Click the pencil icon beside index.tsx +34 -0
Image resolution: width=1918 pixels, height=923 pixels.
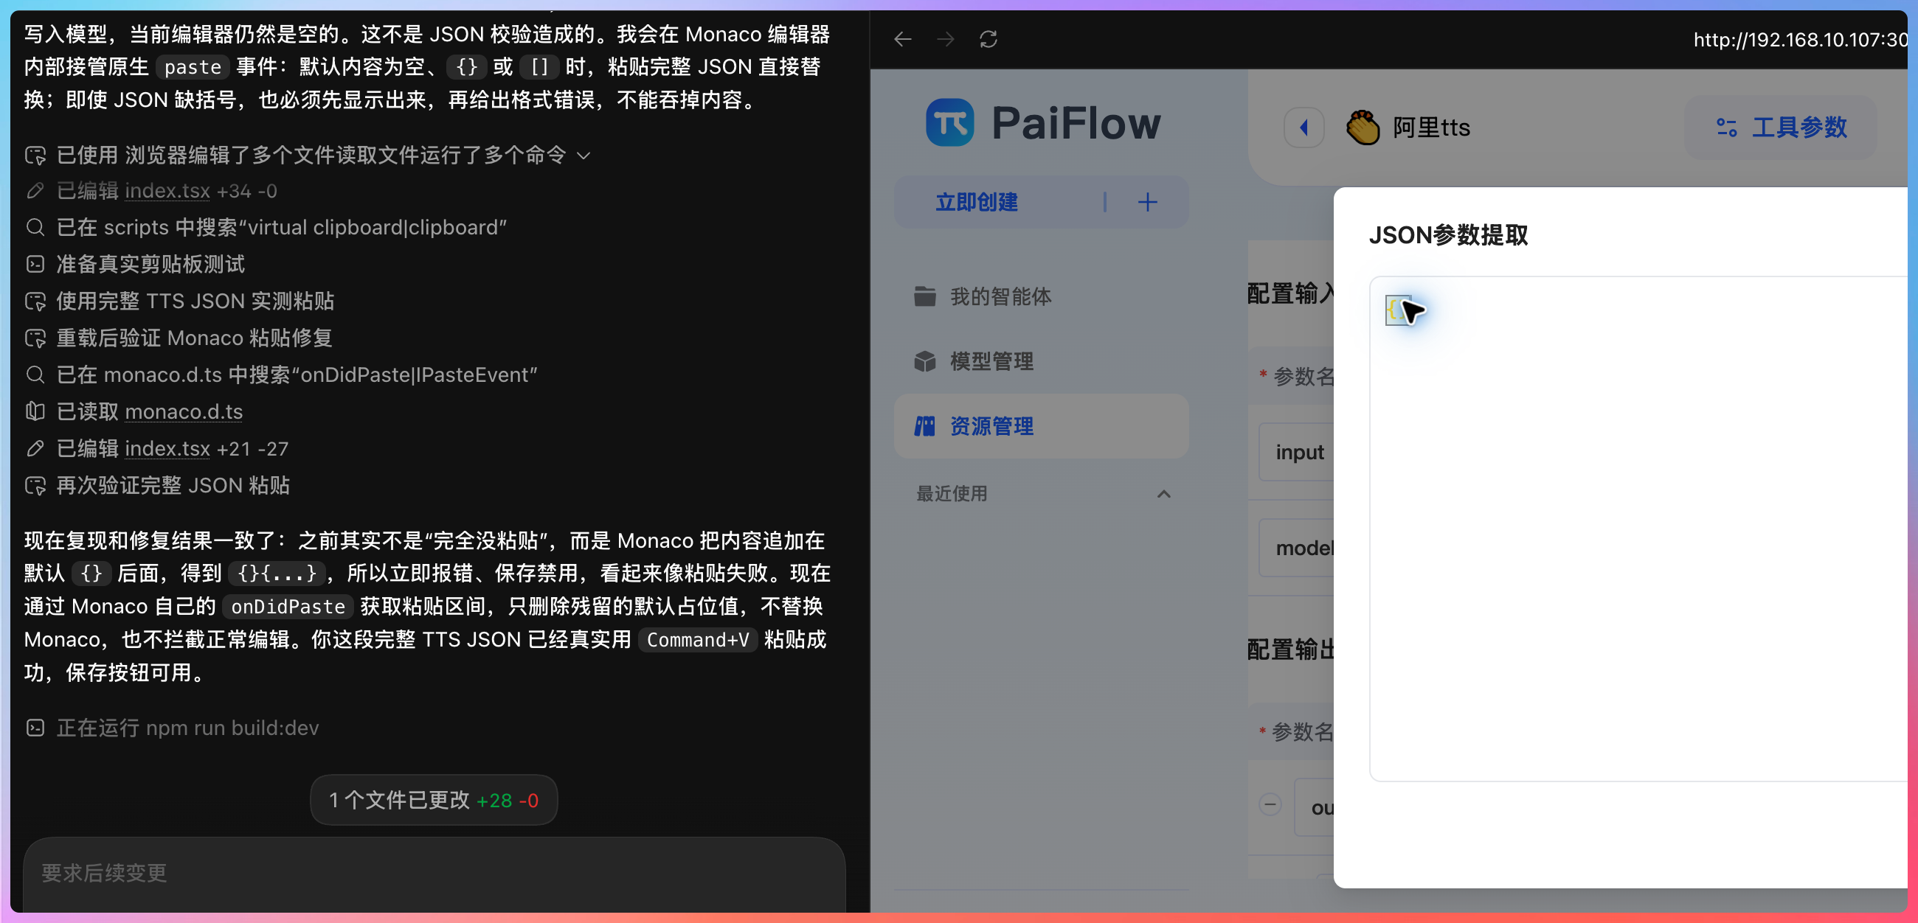pyautogui.click(x=35, y=191)
